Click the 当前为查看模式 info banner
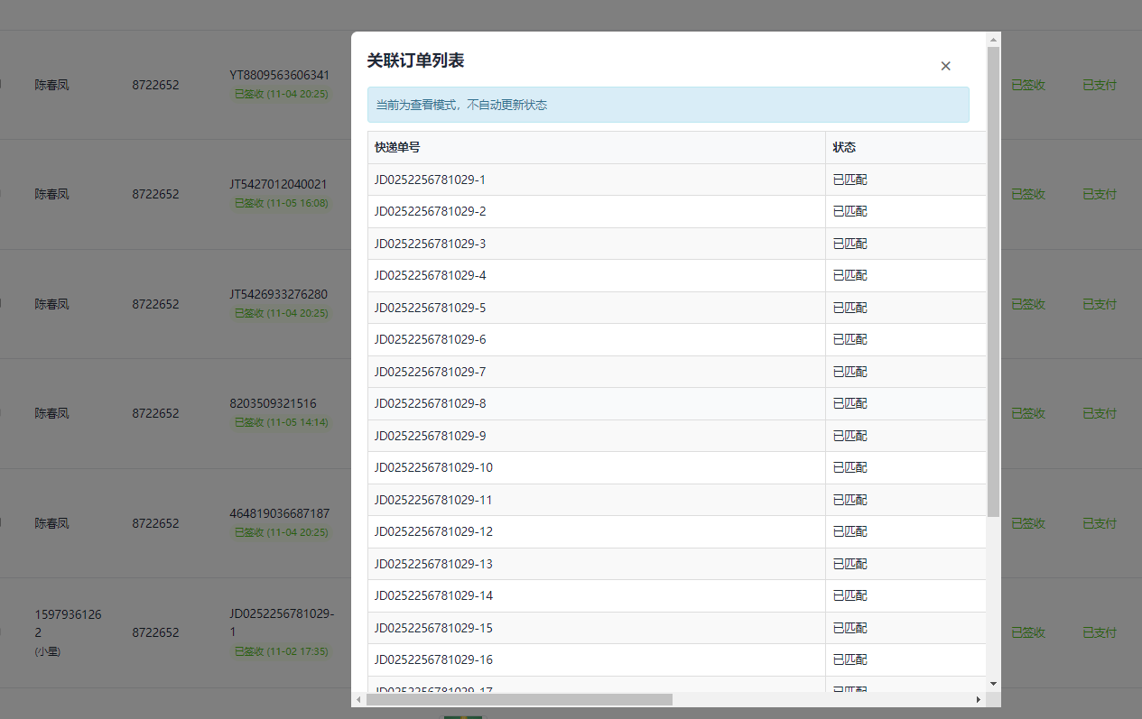Image resolution: width=1142 pixels, height=719 pixels. click(668, 105)
